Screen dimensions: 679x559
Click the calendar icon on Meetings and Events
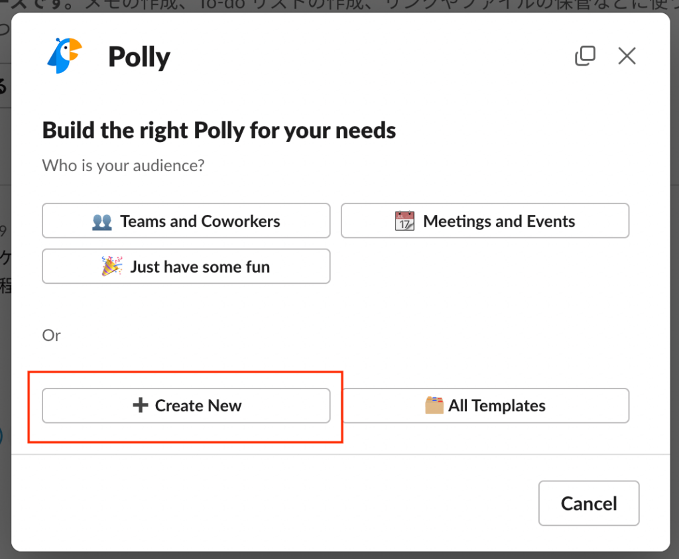[404, 221]
